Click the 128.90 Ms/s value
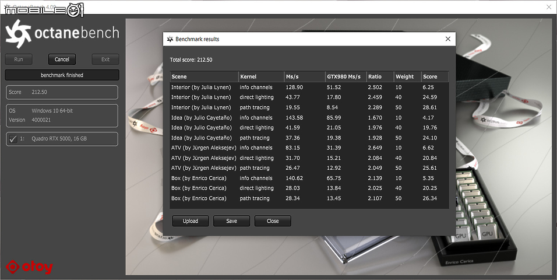 click(x=294, y=87)
